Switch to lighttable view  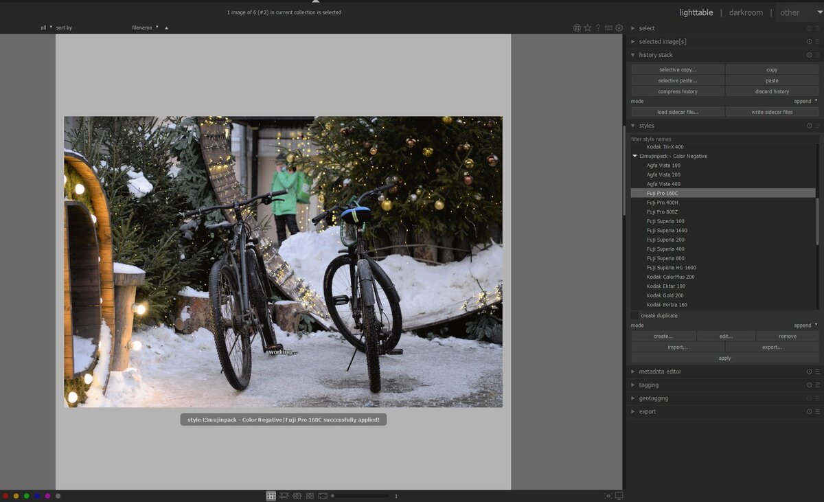[x=696, y=12]
